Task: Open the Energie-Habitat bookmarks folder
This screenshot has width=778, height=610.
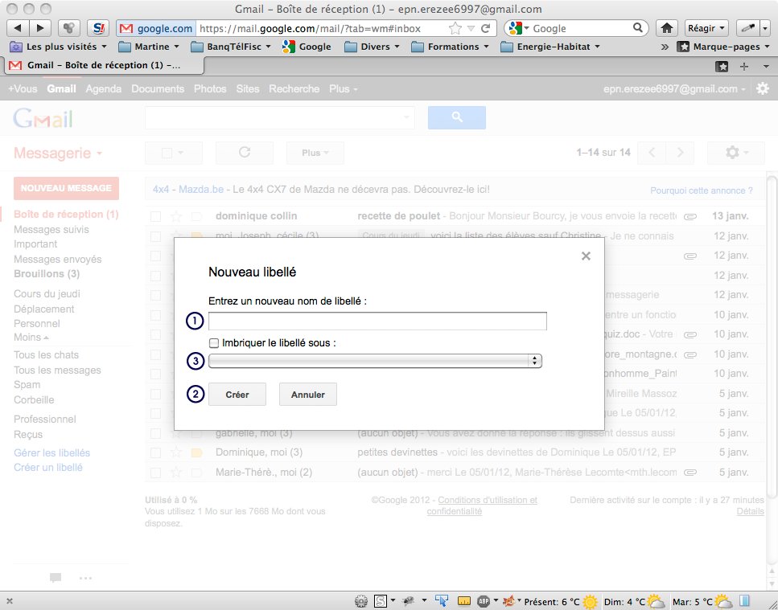Action: click(550, 47)
